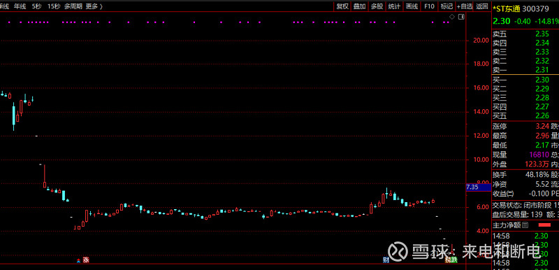Viewport: 559px width, 270px height.
Task: Click the 多股 button
Action: [x=377, y=6]
